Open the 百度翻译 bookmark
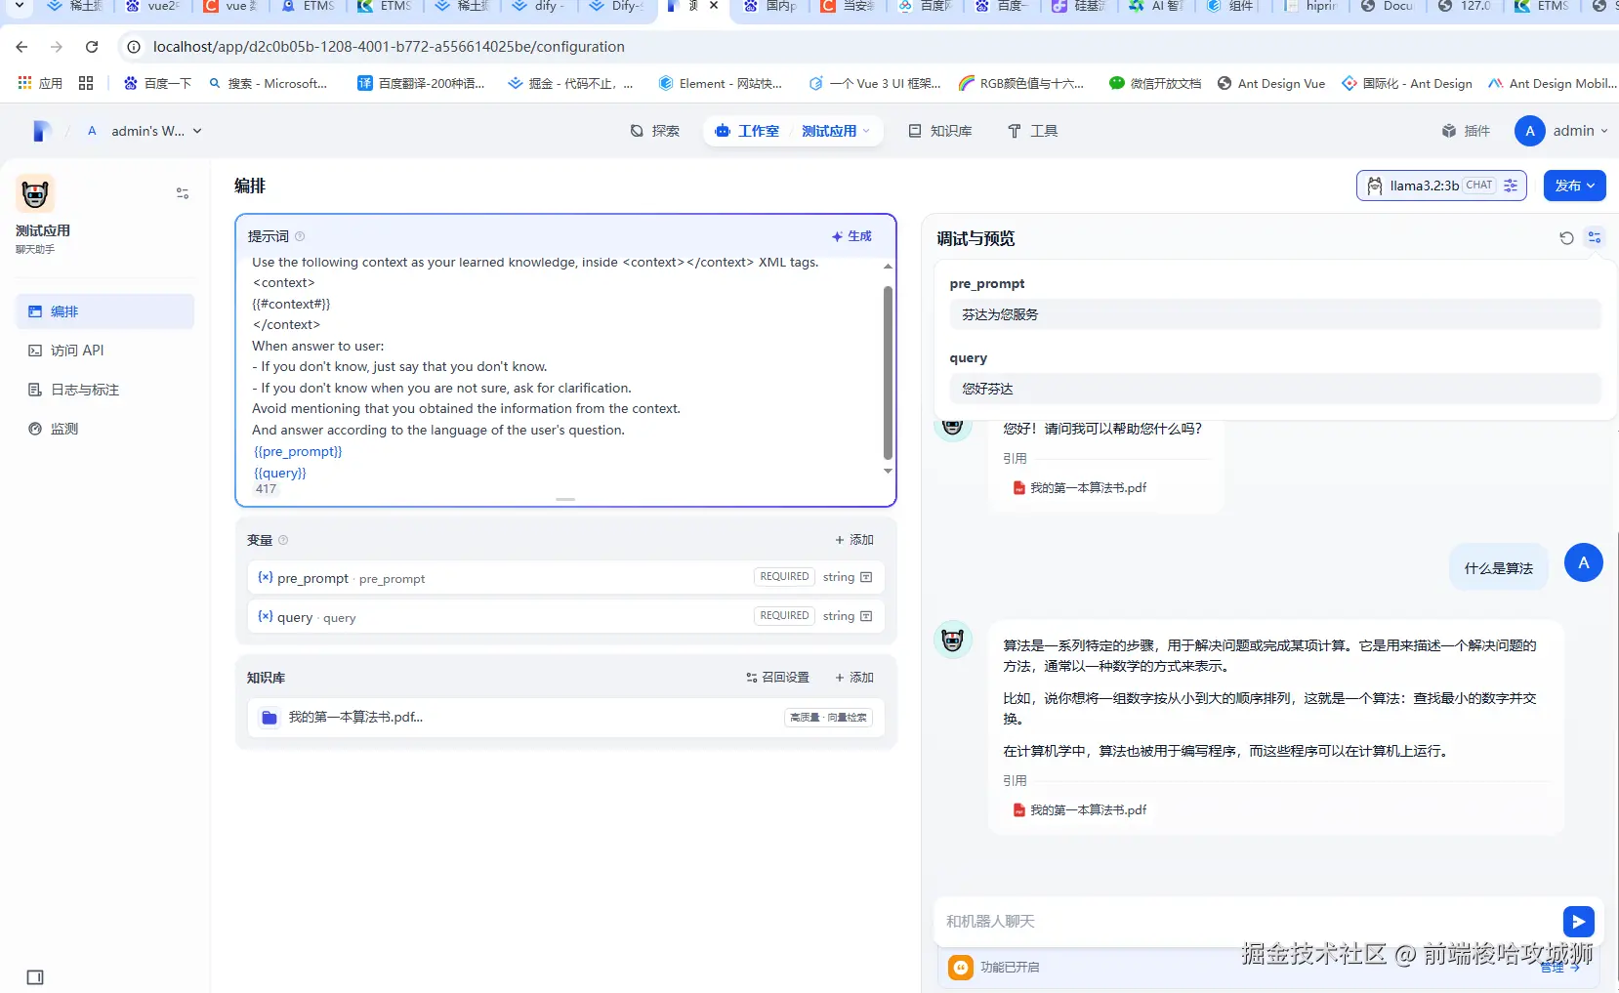Viewport: 1619px width, 993px height. [421, 84]
